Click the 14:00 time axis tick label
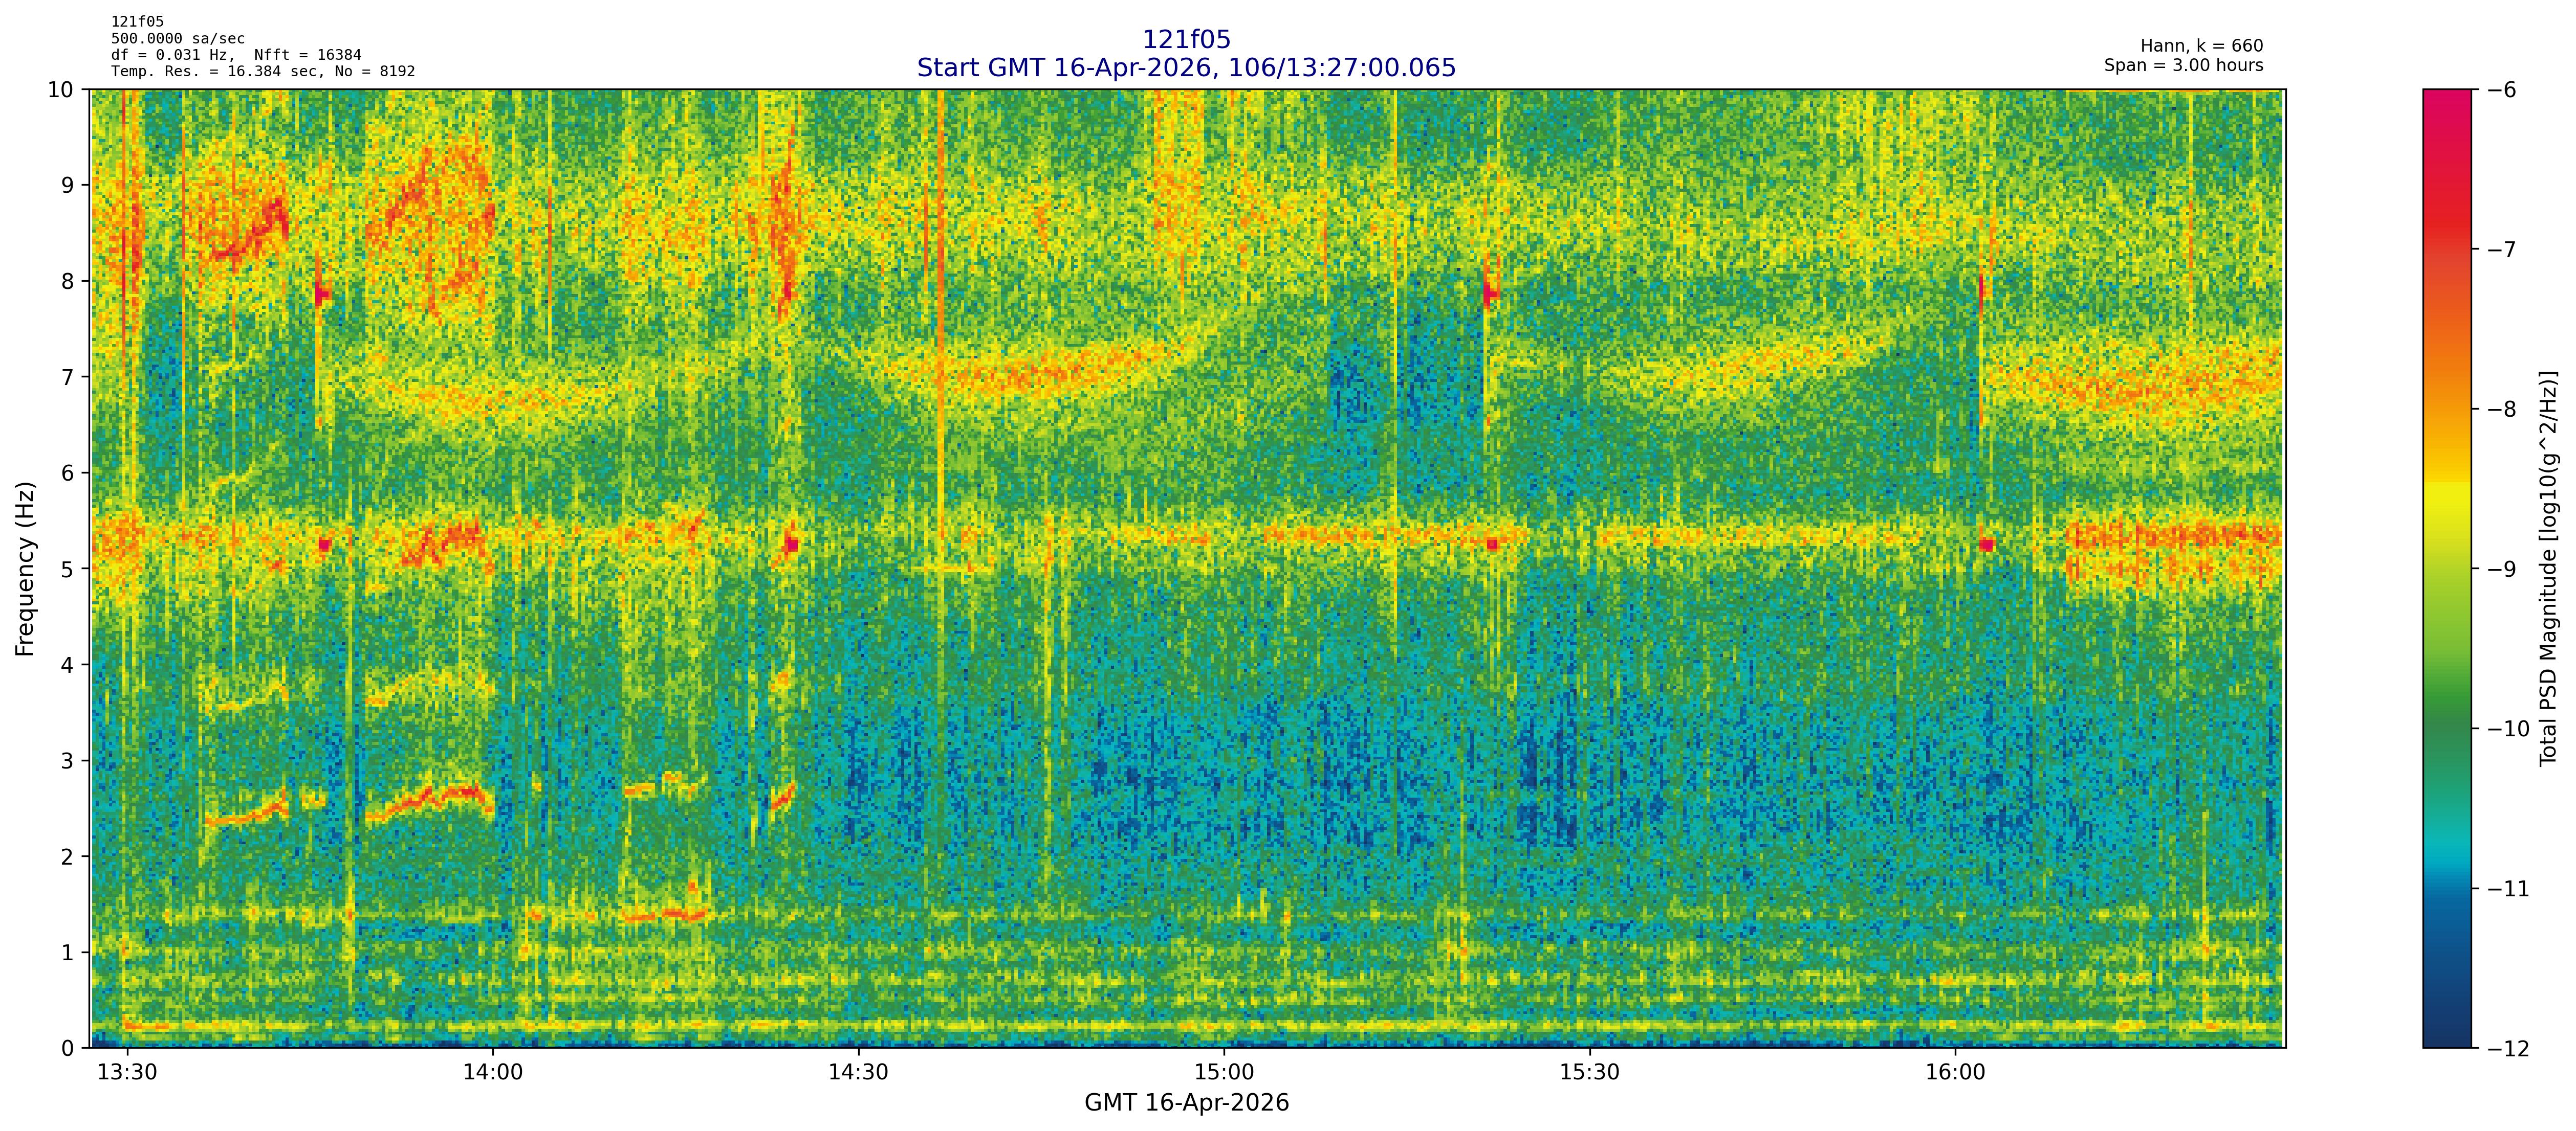2576x1131 pixels. (x=493, y=1072)
